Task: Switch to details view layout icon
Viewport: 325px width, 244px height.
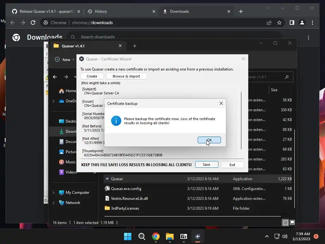Action: (285, 223)
